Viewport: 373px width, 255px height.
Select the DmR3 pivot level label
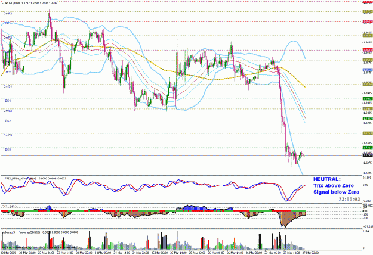coord(8,14)
